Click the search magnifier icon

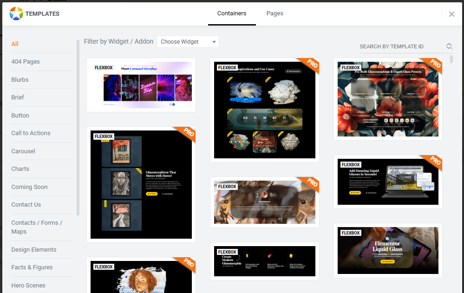(x=449, y=46)
